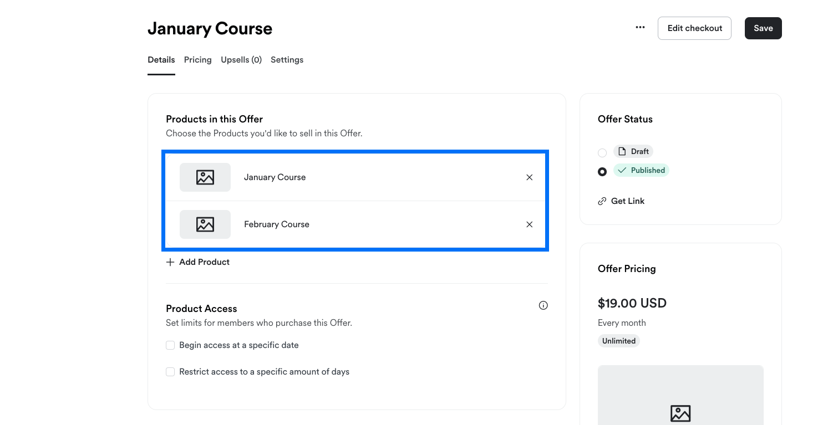Viewport: 833px width, 425px height.
Task: Remove January Course from the offer
Action: point(529,177)
